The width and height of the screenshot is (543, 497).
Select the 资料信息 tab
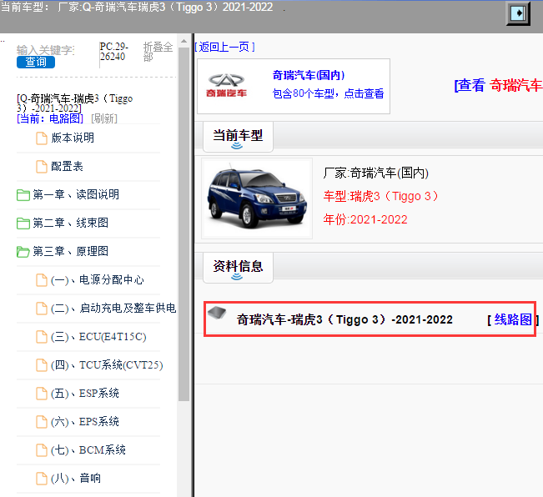(x=238, y=268)
